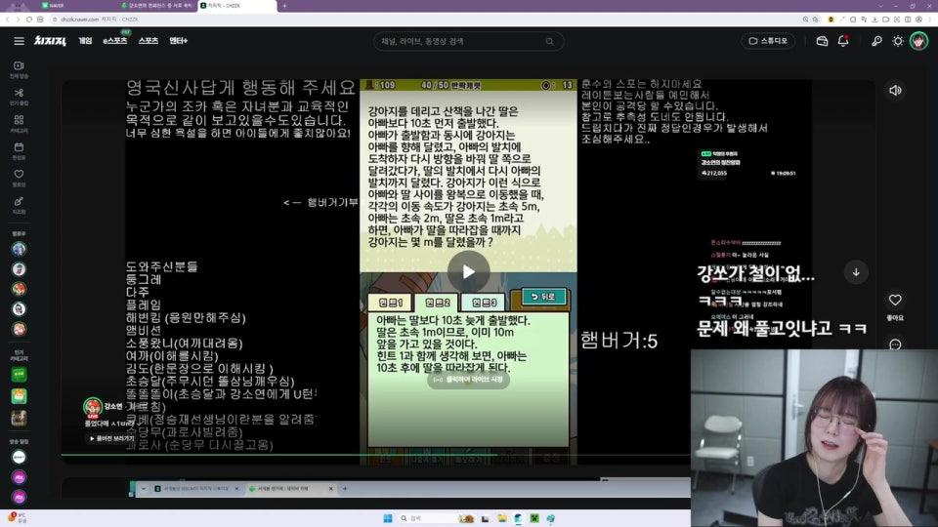Open the calendar schedule sidebar icon
Image resolution: width=938 pixels, height=527 pixels.
19,149
